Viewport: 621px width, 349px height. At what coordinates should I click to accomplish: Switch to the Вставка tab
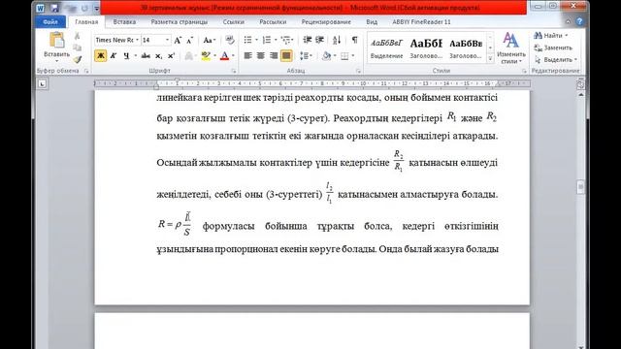(124, 21)
